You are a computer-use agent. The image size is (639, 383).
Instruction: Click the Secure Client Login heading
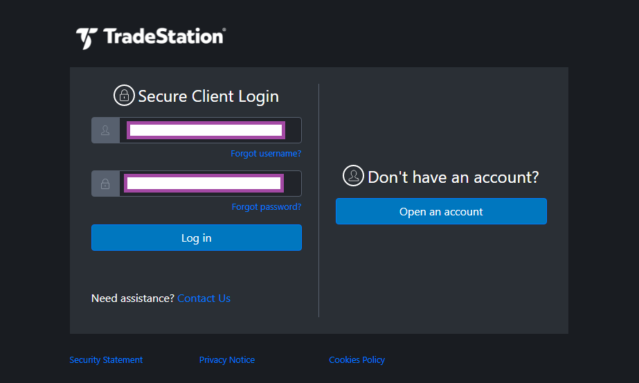pyautogui.click(x=208, y=96)
